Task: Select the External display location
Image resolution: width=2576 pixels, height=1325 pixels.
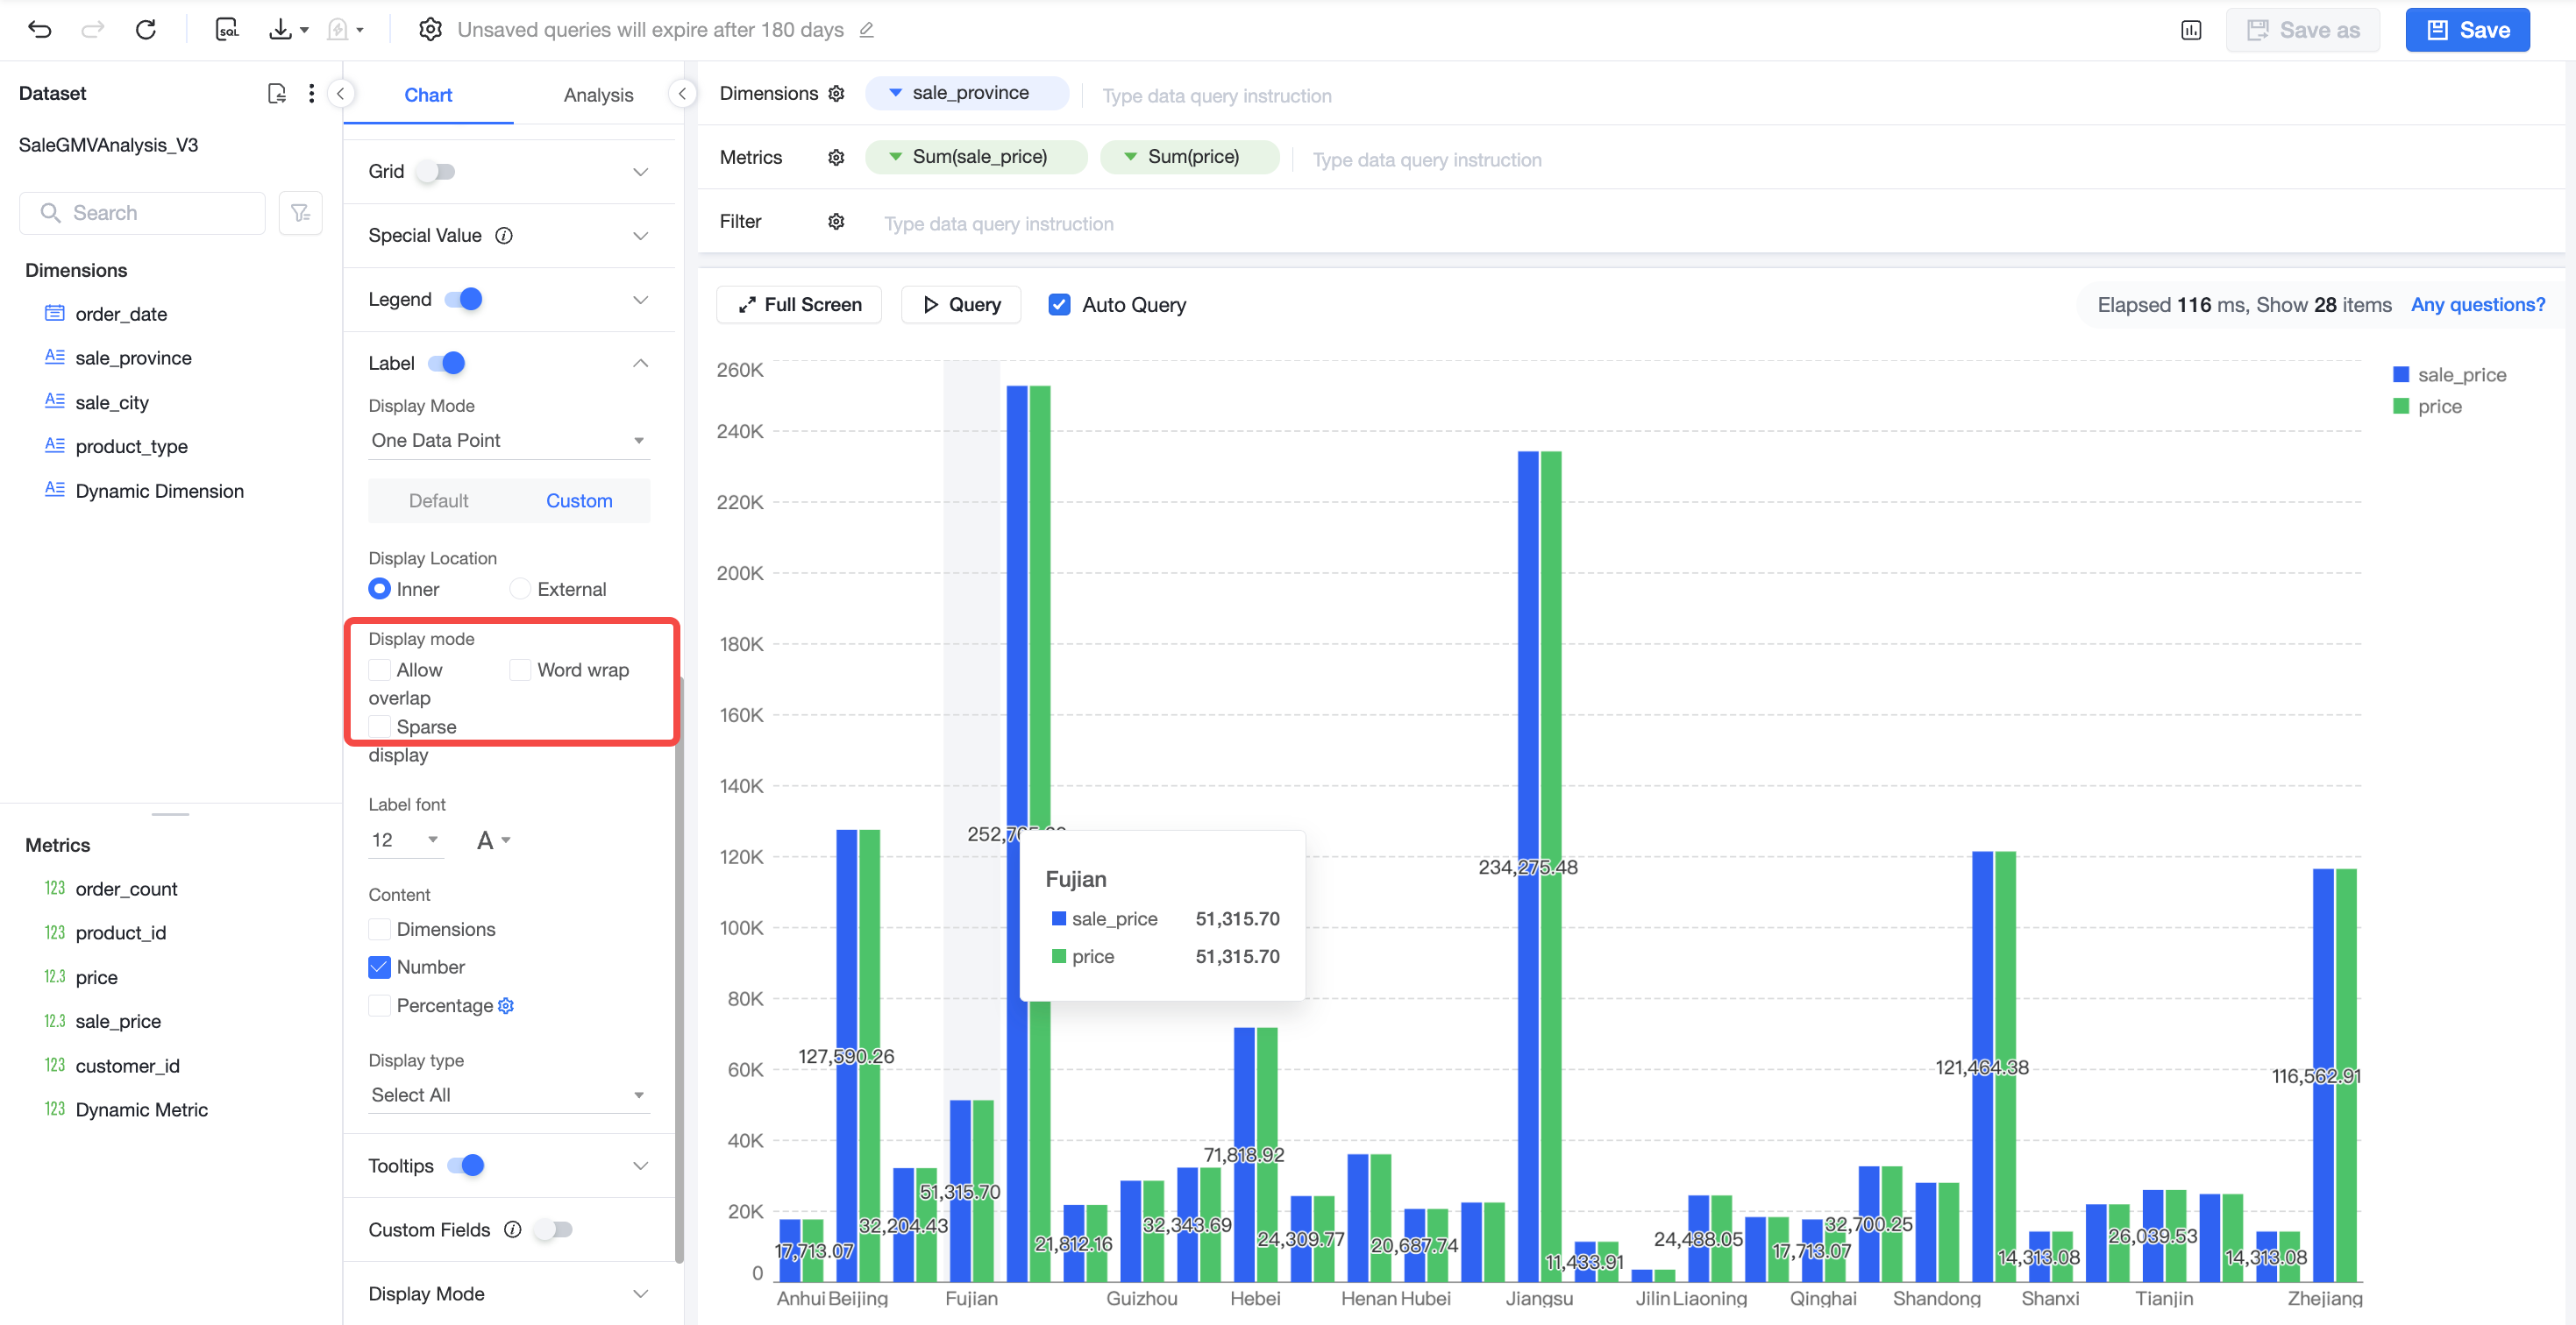Action: click(520, 590)
